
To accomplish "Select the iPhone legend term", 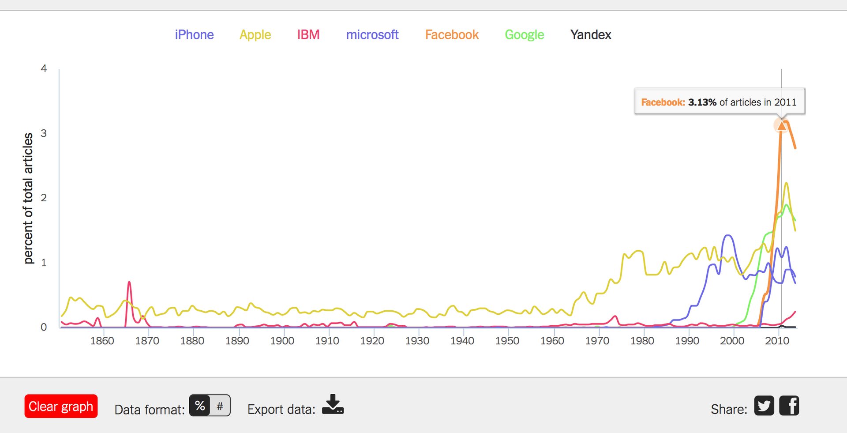I will [194, 35].
